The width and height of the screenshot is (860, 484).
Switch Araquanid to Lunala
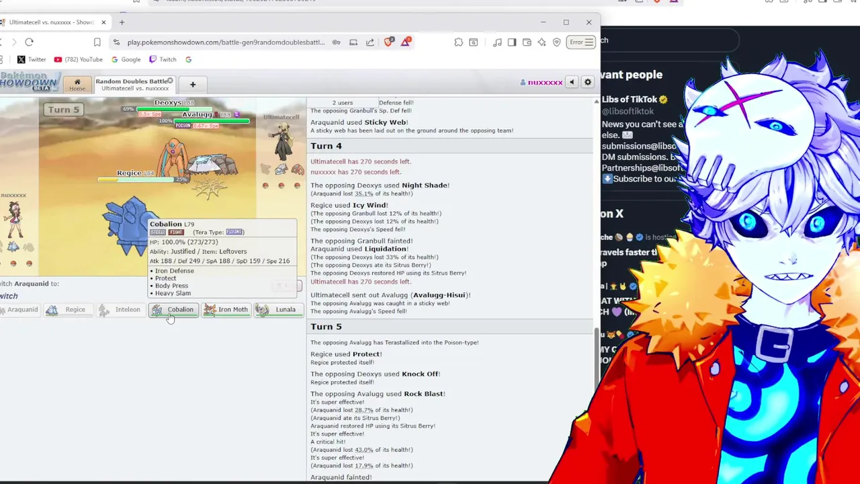click(278, 310)
